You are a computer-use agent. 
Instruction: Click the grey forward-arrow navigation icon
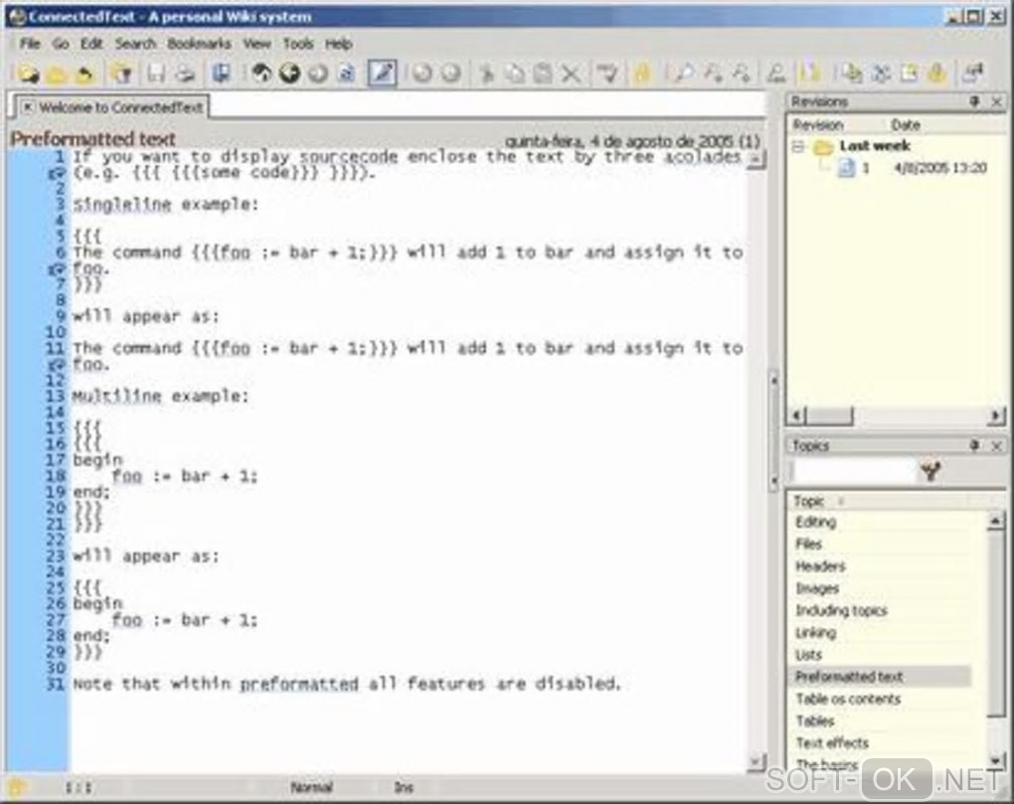[x=318, y=74]
